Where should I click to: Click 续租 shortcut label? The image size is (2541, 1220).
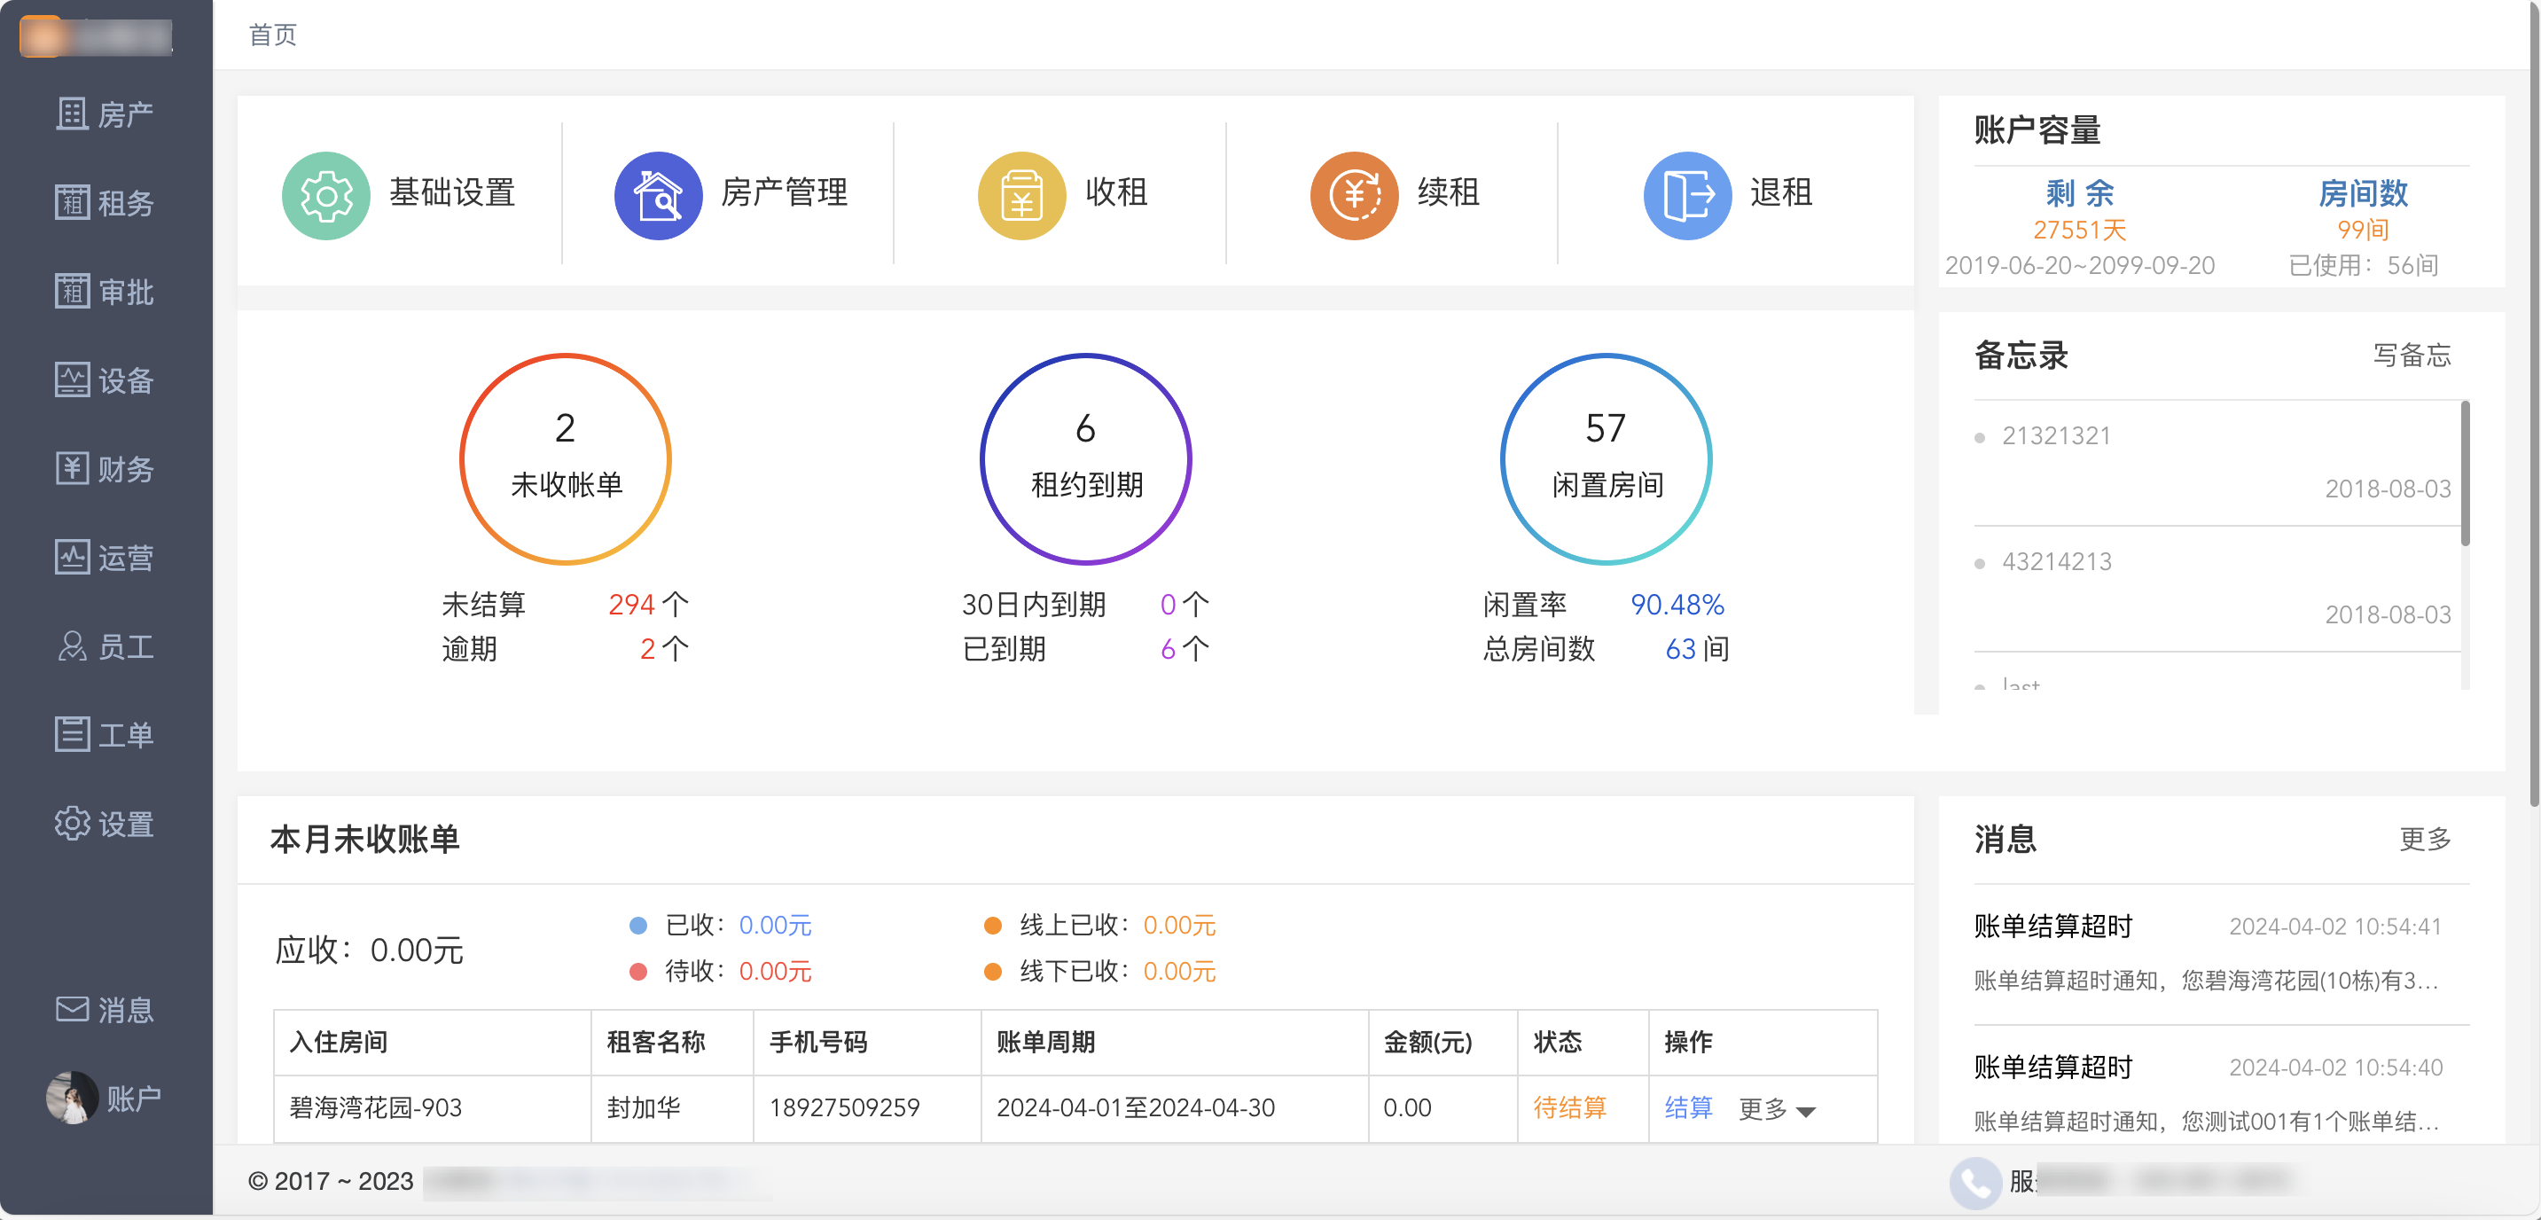1449,192
